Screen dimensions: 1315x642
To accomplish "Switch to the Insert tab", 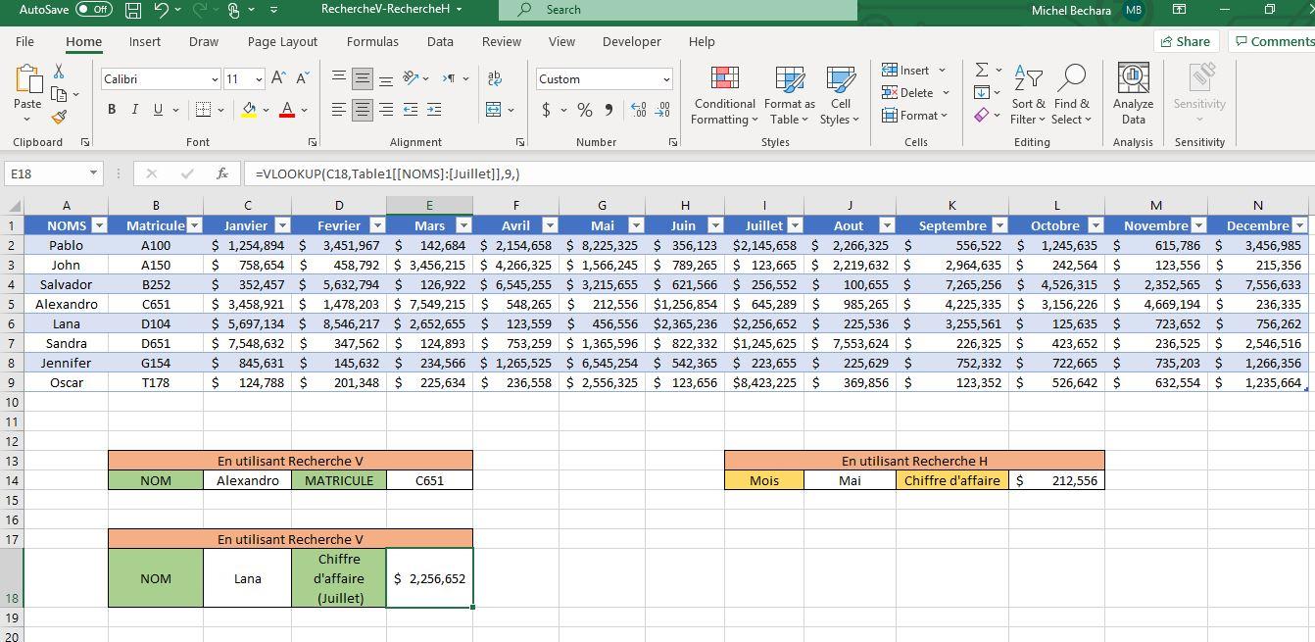I will click(145, 41).
